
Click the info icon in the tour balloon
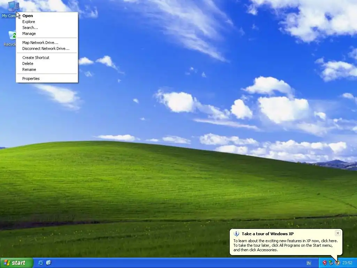click(236, 234)
